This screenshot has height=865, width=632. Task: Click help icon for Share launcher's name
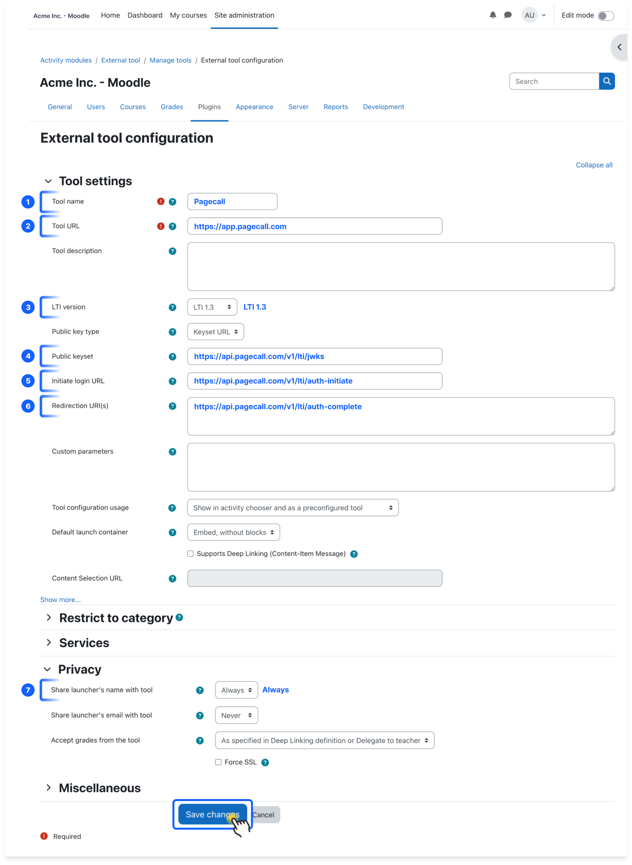(200, 690)
